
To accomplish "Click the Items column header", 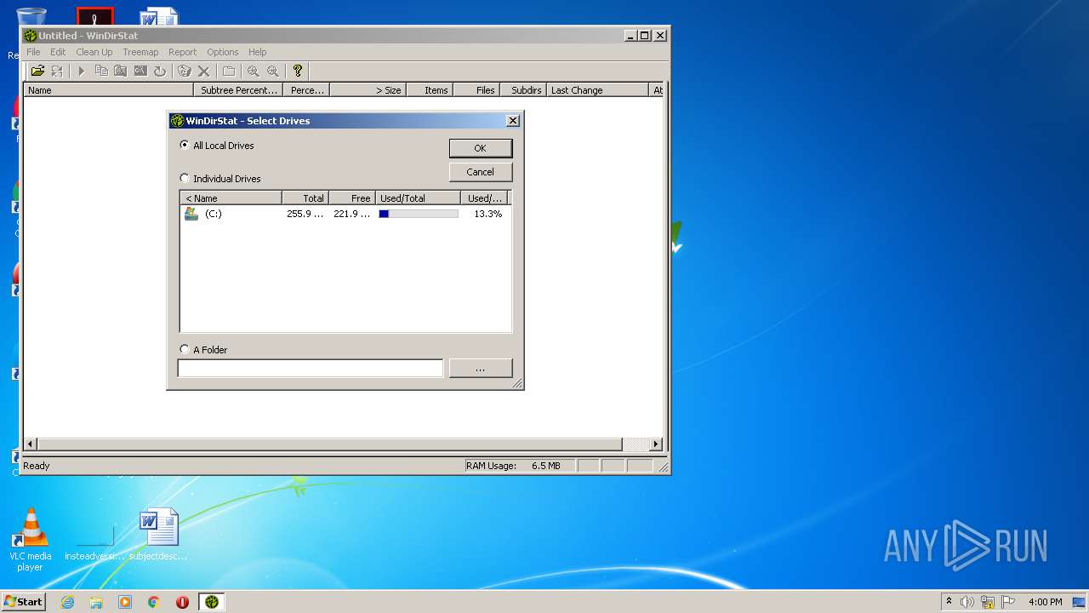I will 430,90.
